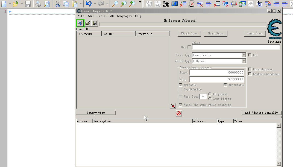This screenshot has height=167, width=293.
Task: Click the Memory view button
Action: (96, 113)
